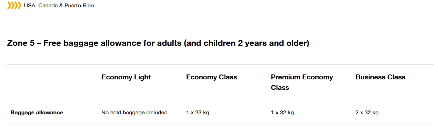Image resolution: width=438 pixels, height=136 pixels.
Task: Click the Economy Class column header
Action: 212,77
